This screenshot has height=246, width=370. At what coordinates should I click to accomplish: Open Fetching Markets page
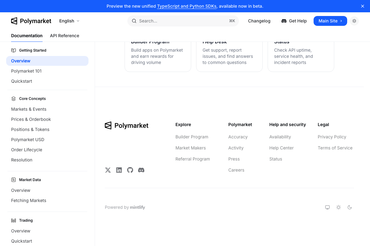[x=47, y=200]
